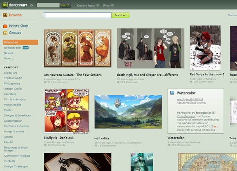The image size is (237, 171).
Task: Open Community Projects category
Action: (x=17, y=156)
